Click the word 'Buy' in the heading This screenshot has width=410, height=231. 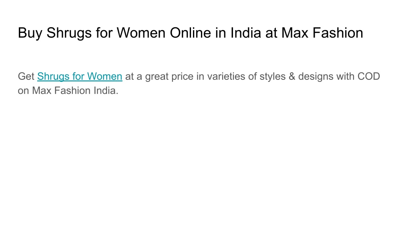coord(30,34)
